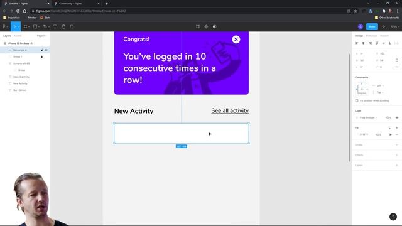Screen dimensions: 402x226
Task: Bookmark this page with star icon
Action: 356,11
